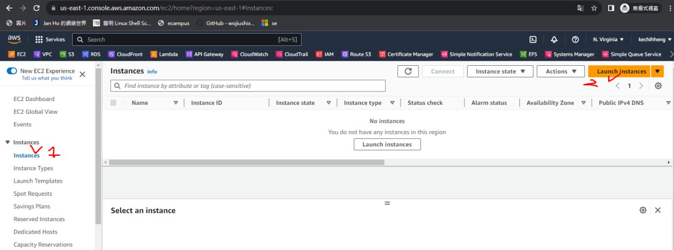Open Spot Requests in sidebar
The image size is (674, 250).
pos(33,194)
